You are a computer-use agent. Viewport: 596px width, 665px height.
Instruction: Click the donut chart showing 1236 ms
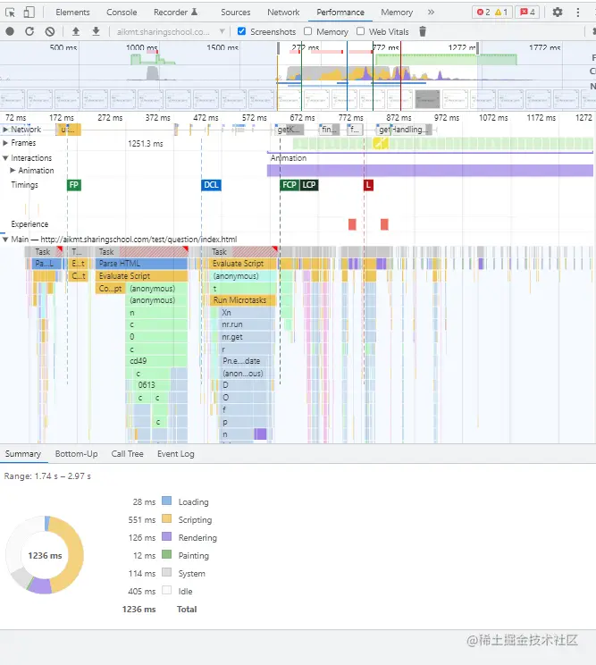point(45,555)
